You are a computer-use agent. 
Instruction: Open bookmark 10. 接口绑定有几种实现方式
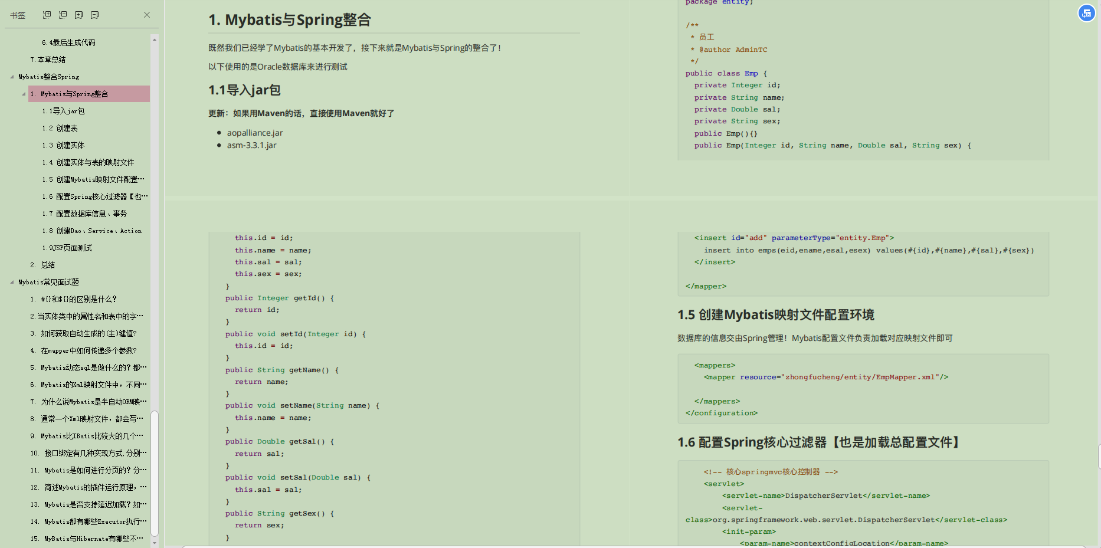point(89,453)
